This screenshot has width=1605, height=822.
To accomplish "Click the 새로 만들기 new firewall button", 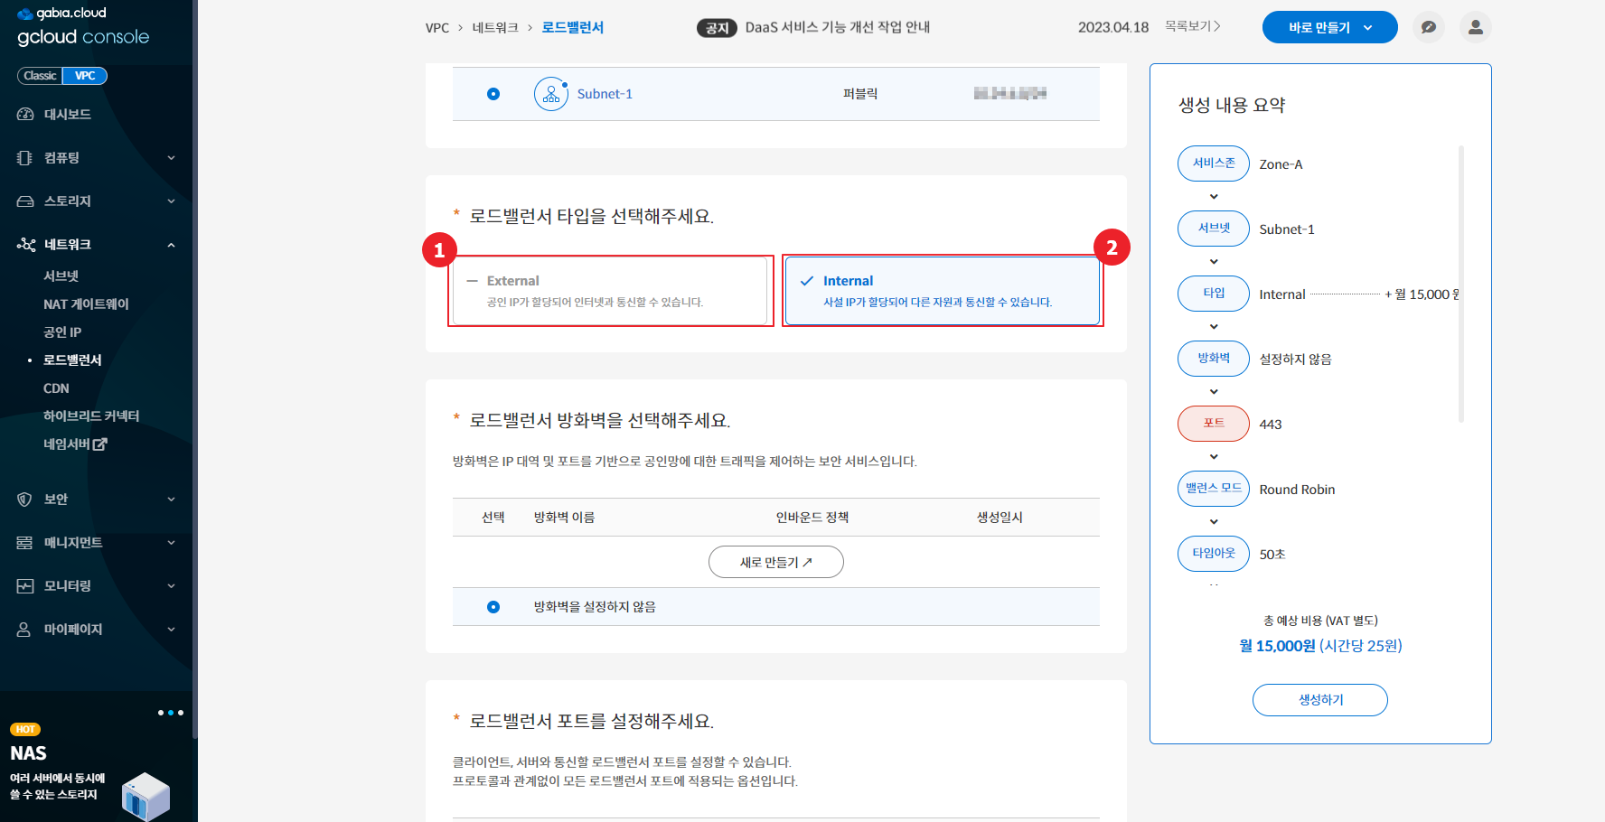I will (x=775, y=562).
